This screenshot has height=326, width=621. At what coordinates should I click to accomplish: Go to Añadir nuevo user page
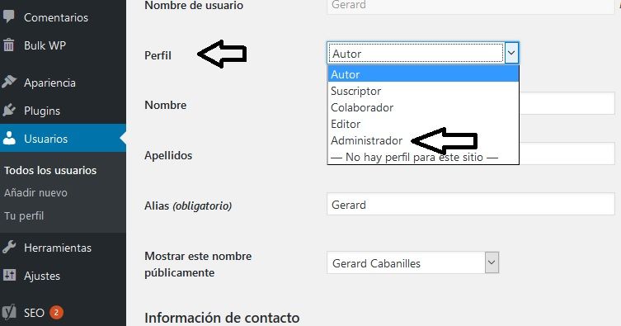35,193
